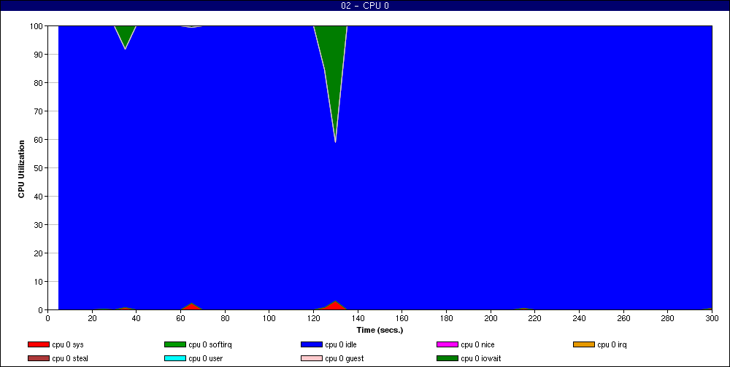Click the 50 tick on the y-axis
Screen dimensions: 730x367
tap(39, 167)
